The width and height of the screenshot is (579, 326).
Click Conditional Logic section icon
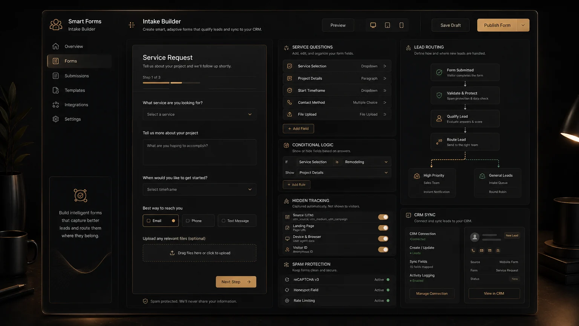(x=286, y=145)
